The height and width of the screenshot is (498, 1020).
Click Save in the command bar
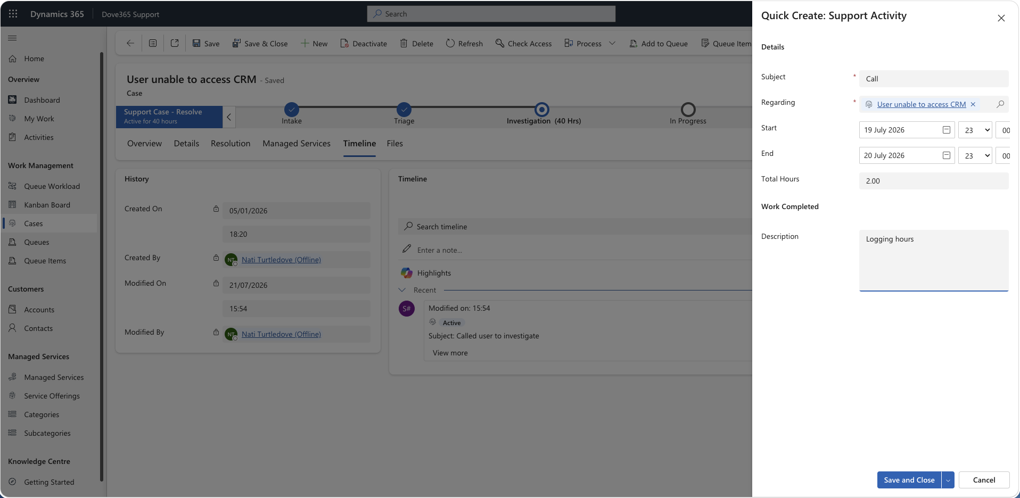click(x=206, y=44)
